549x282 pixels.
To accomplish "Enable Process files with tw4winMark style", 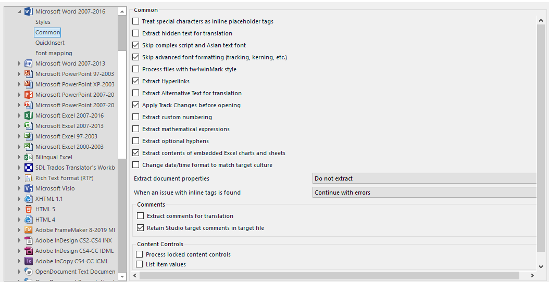I will pyautogui.click(x=135, y=69).
